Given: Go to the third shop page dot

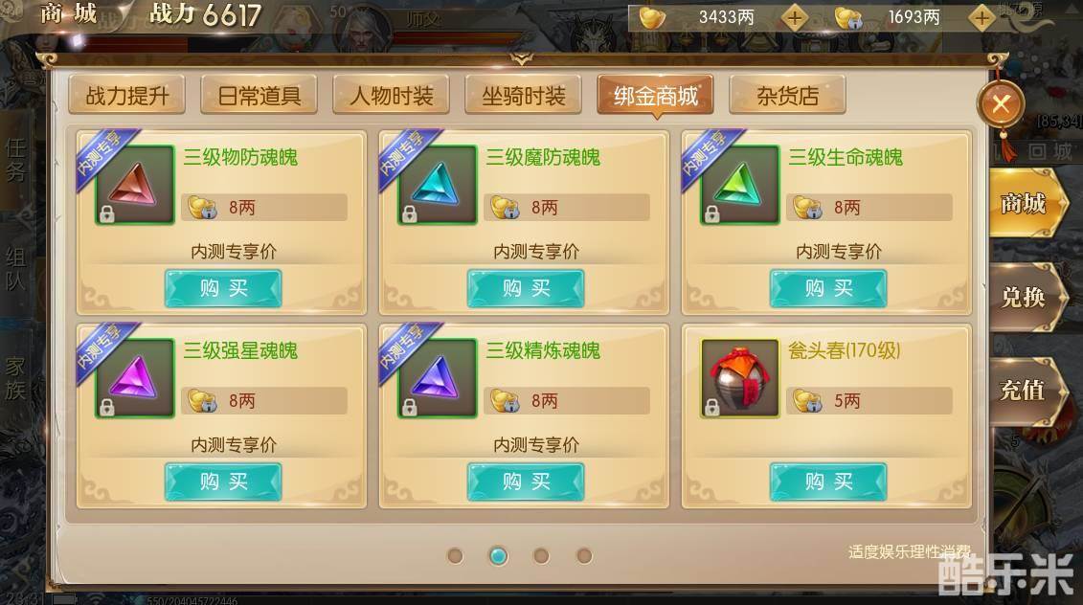Looking at the screenshot, I should 542,556.
